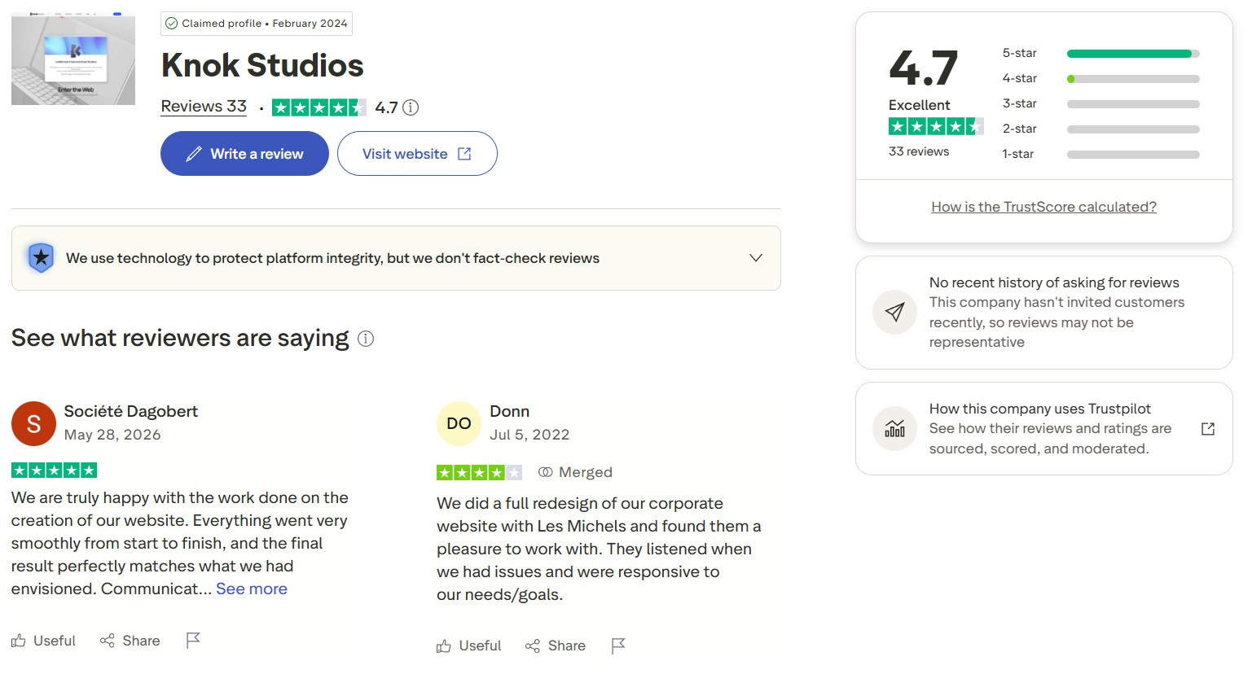
Task: Open Donn's DO reviewer avatar
Action: (459, 423)
